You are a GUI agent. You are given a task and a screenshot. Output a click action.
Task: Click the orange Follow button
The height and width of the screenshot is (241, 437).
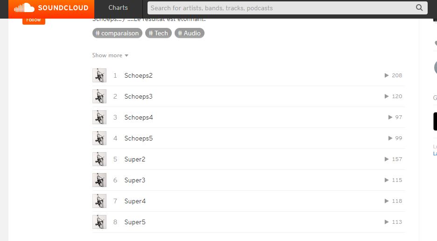coord(34,21)
